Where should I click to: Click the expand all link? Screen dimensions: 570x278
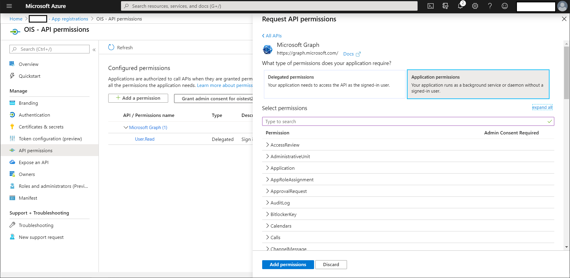542,107
